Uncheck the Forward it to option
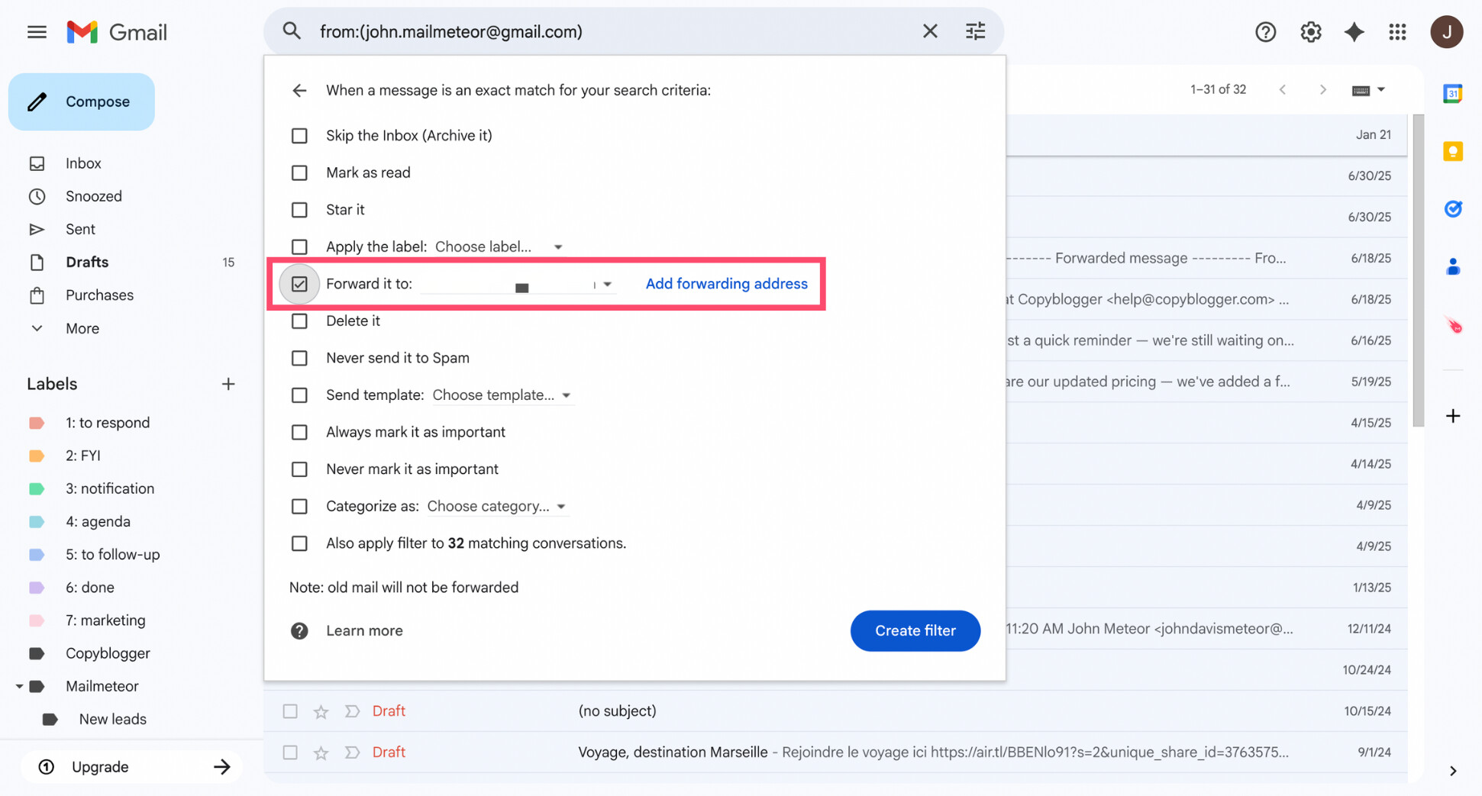This screenshot has width=1482, height=796. pyautogui.click(x=299, y=283)
